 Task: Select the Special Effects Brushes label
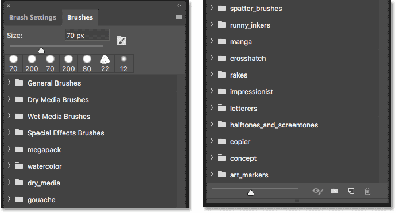(65, 133)
